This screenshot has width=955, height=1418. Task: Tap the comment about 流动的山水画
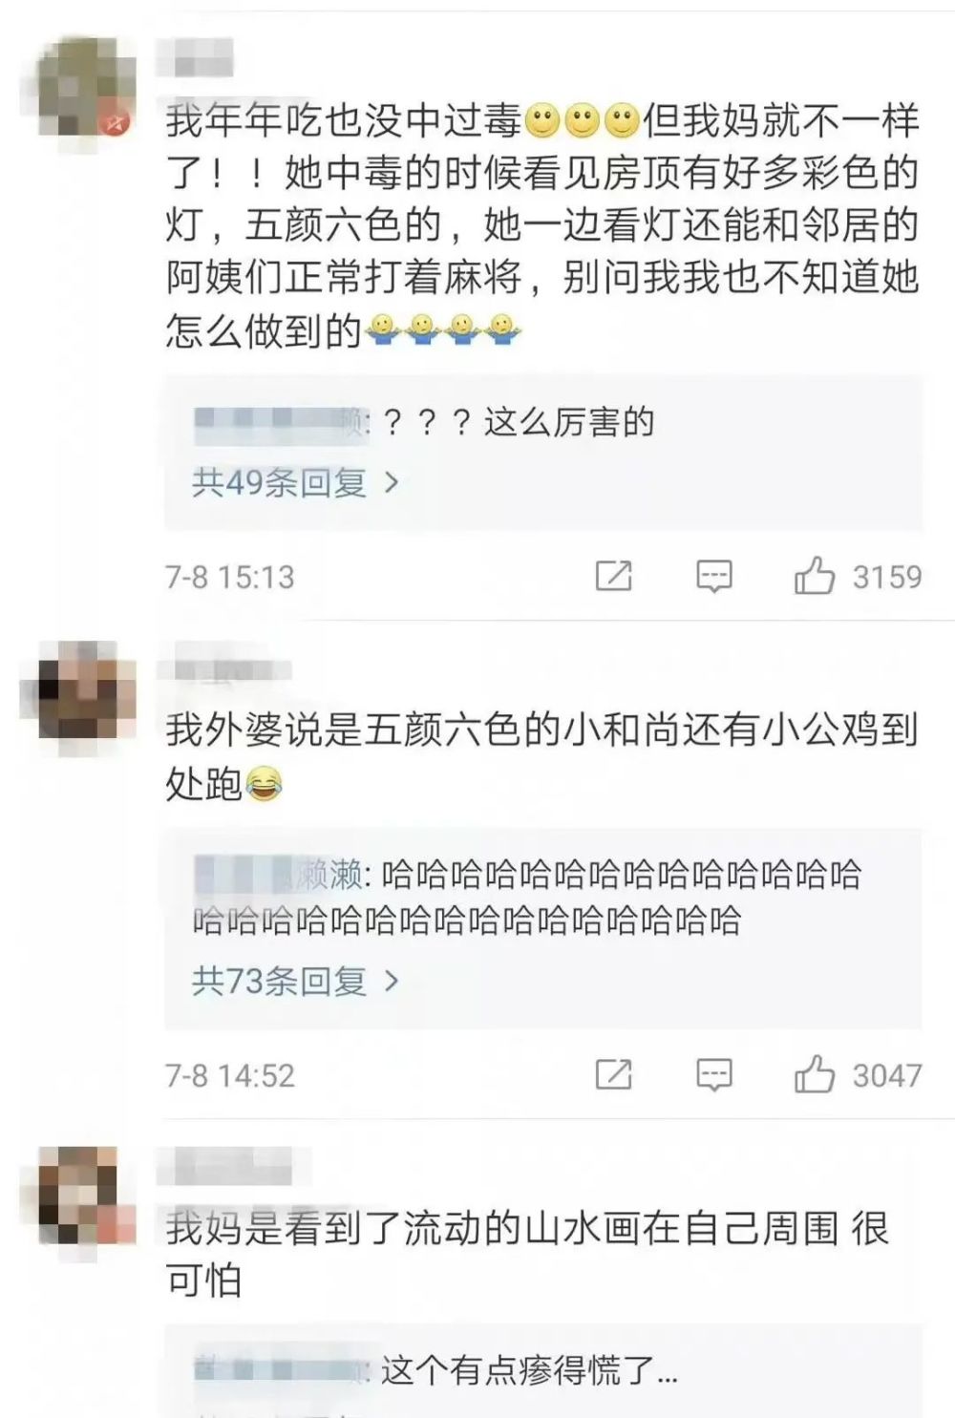527,1253
